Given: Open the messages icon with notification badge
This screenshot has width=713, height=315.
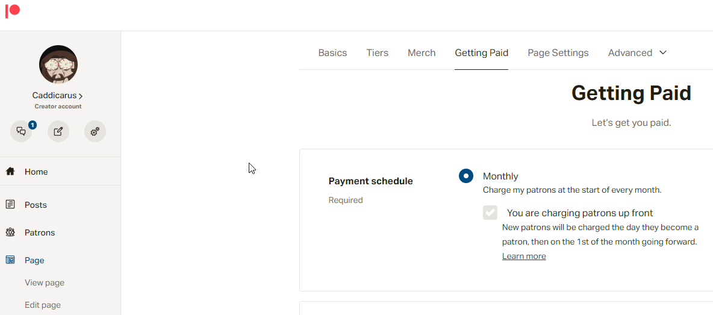Looking at the screenshot, I should coord(21,132).
